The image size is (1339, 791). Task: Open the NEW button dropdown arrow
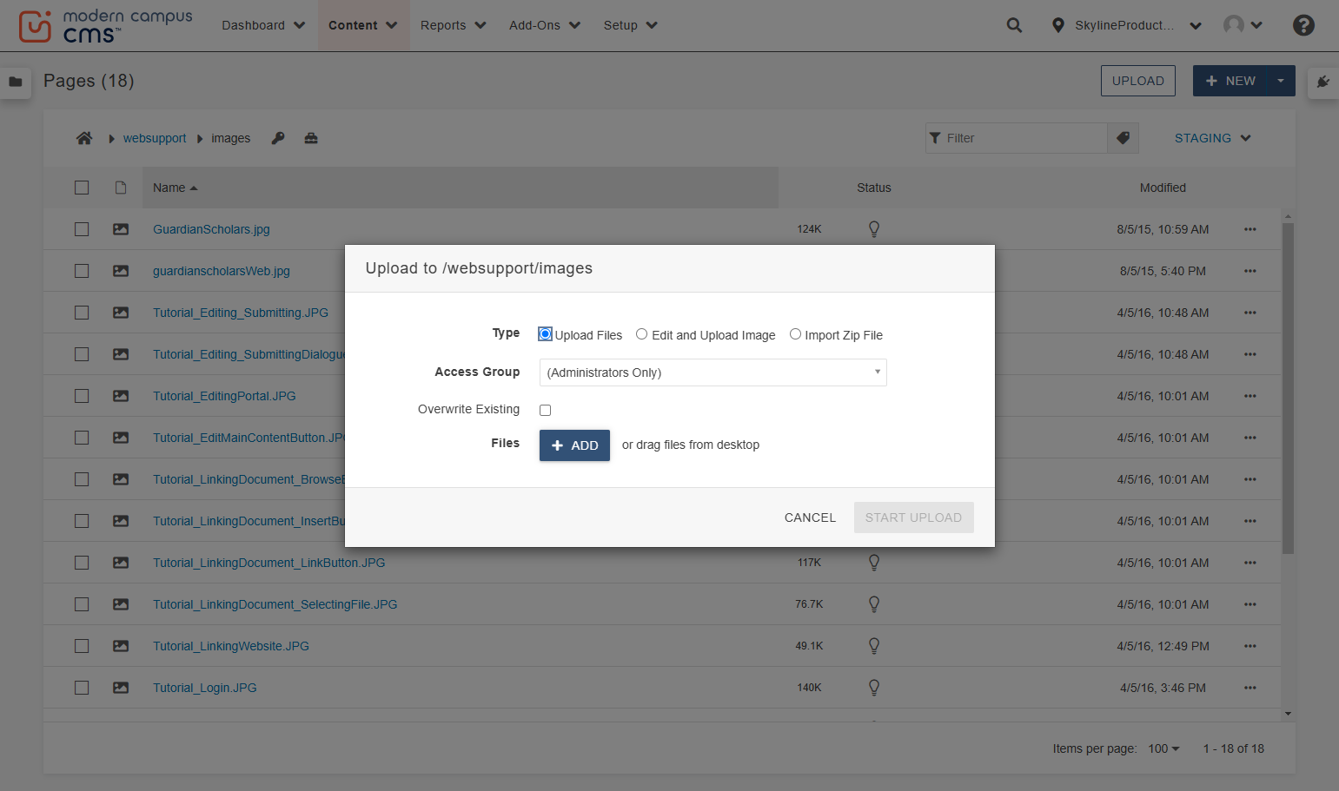pyautogui.click(x=1281, y=81)
